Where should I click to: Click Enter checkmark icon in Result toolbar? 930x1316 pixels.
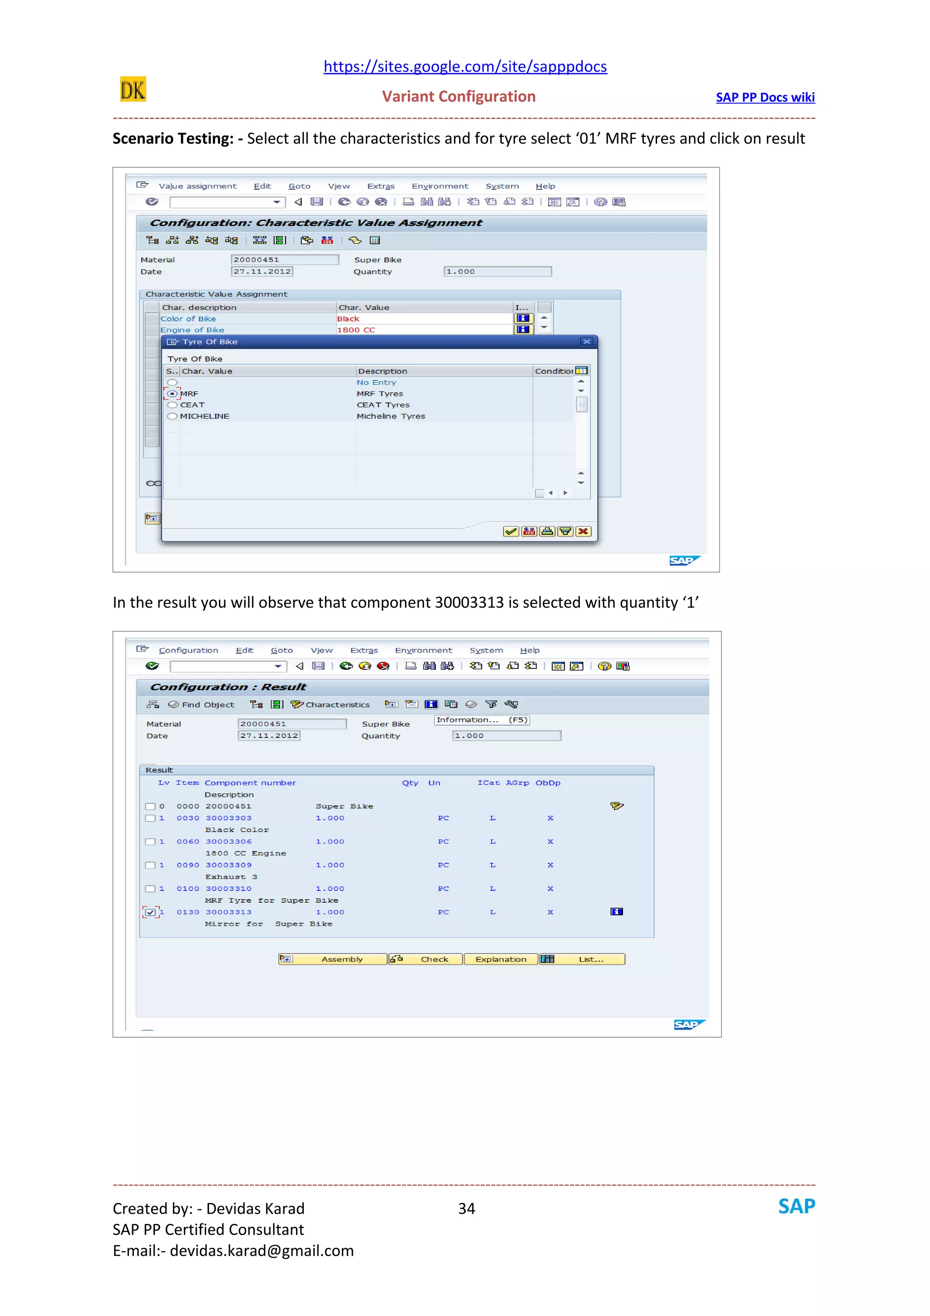[152, 666]
